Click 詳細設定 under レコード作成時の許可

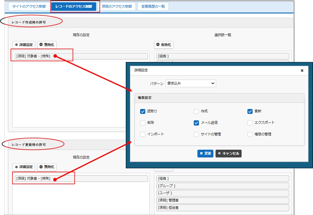[24, 45]
